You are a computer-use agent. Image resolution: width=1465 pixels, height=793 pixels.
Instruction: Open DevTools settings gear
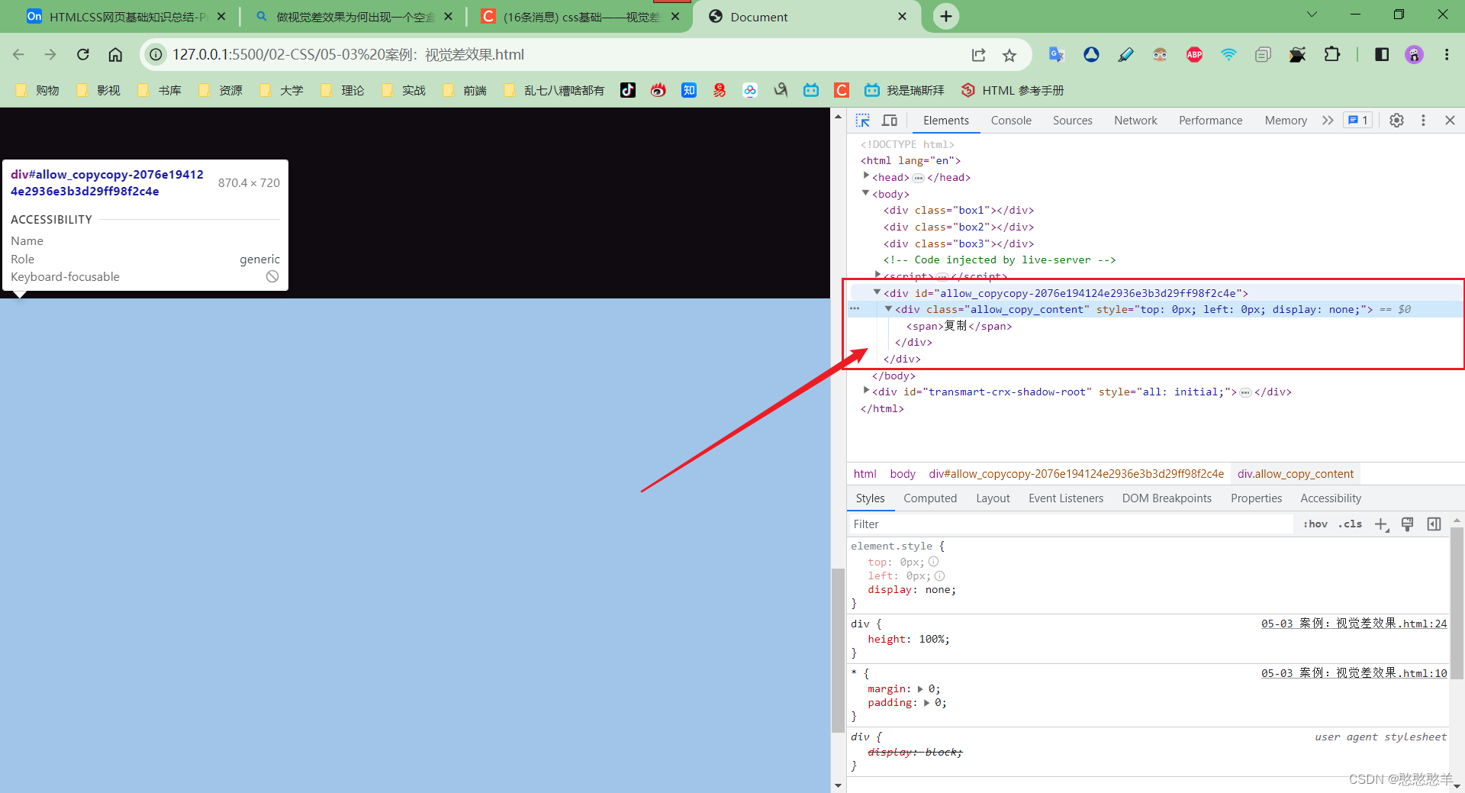coord(1396,121)
